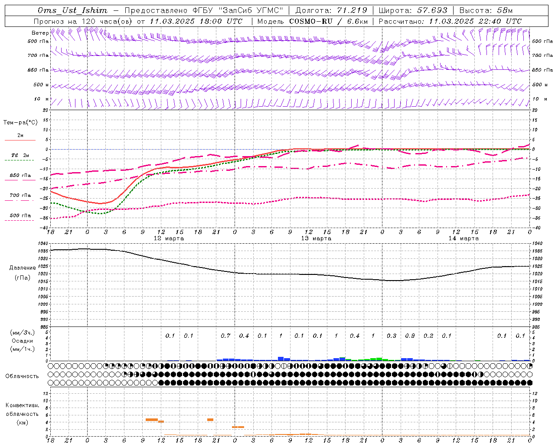Click the Тем-ра(°C) axis title
The height and width of the screenshot is (444, 555).
tap(20, 122)
